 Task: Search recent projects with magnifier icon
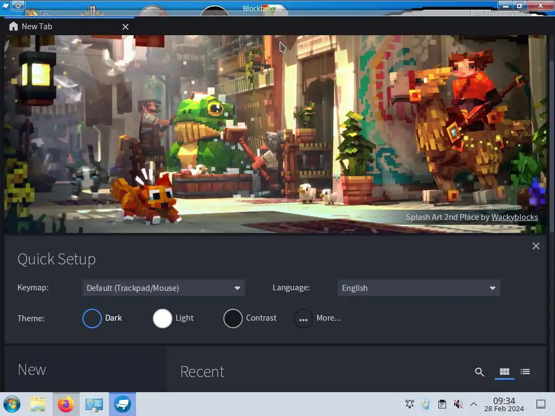pyautogui.click(x=479, y=372)
